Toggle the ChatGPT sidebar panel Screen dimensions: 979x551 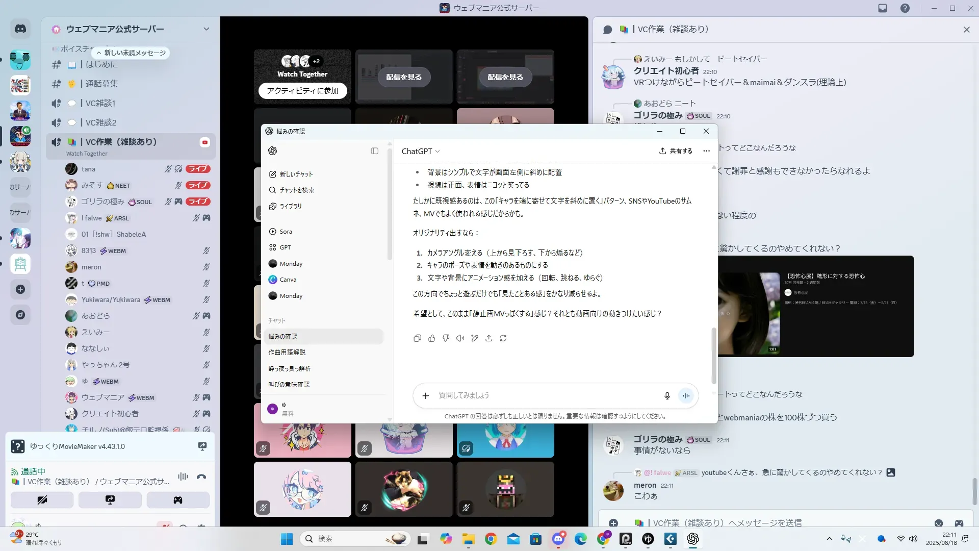[375, 151]
